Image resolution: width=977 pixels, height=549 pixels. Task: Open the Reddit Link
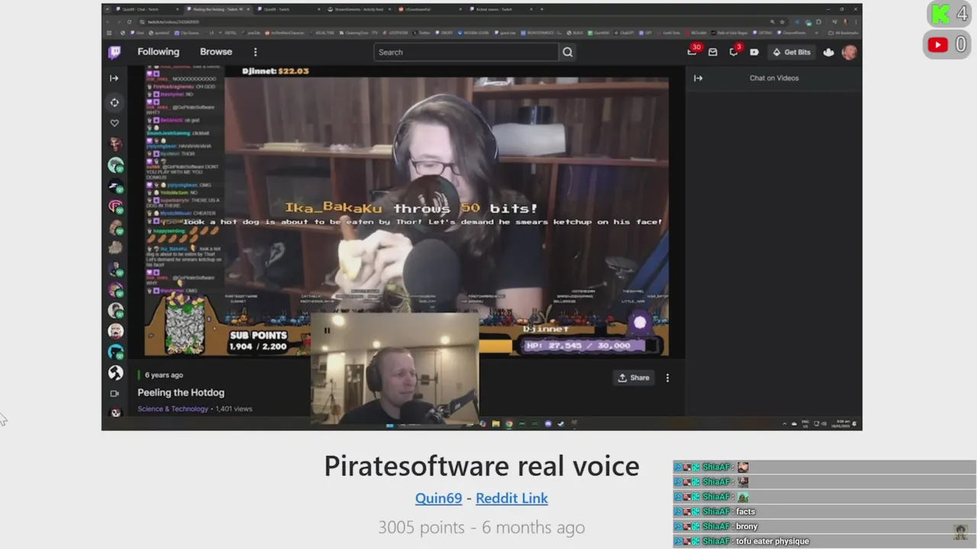pos(511,498)
